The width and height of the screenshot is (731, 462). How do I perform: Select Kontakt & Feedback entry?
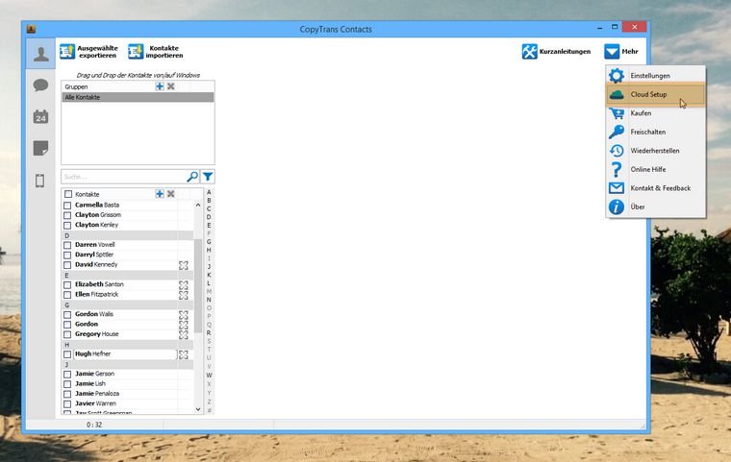tap(655, 188)
